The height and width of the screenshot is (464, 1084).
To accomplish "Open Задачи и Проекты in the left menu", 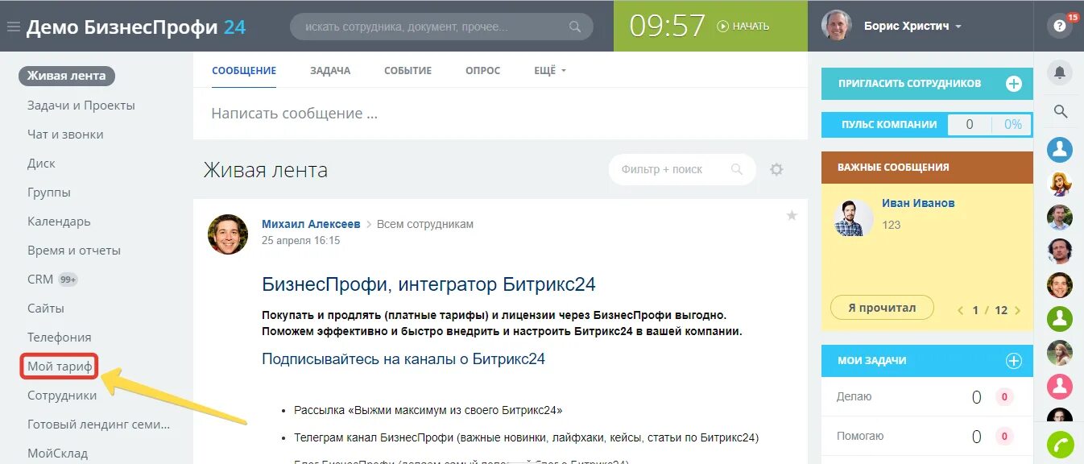I will pos(81,106).
